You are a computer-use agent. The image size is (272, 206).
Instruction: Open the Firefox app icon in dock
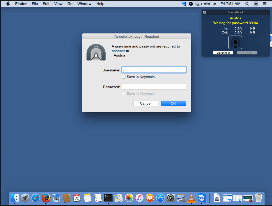coord(46,198)
